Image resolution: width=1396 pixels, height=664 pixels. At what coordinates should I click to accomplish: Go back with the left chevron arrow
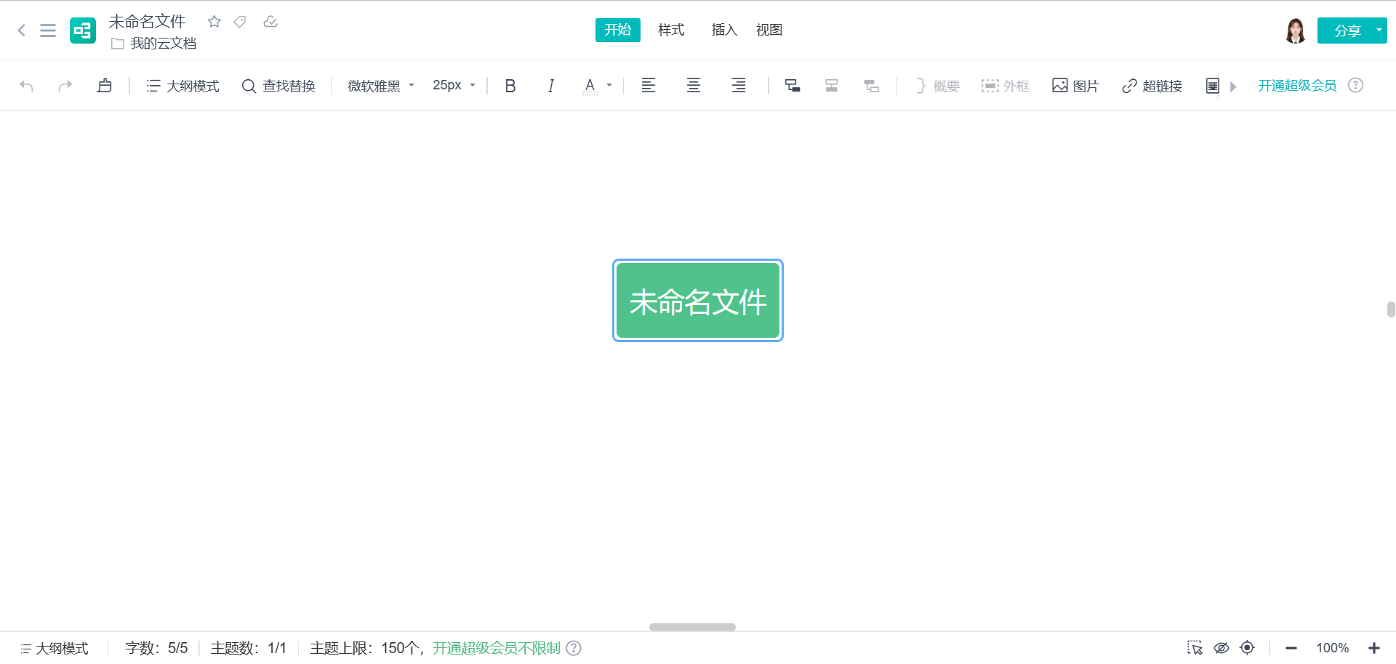[x=22, y=31]
